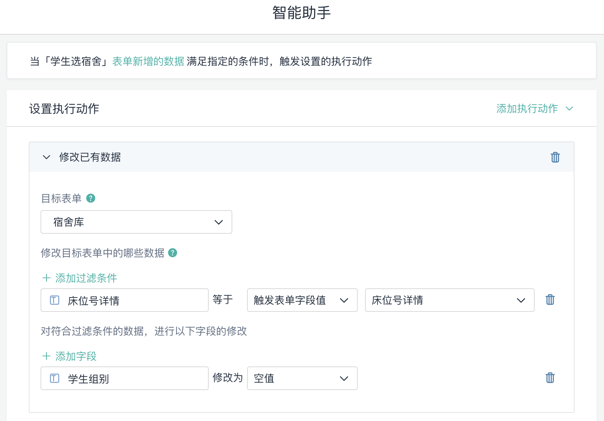Click the plus icon for 添加字段
This screenshot has width=604, height=421.
pos(46,356)
